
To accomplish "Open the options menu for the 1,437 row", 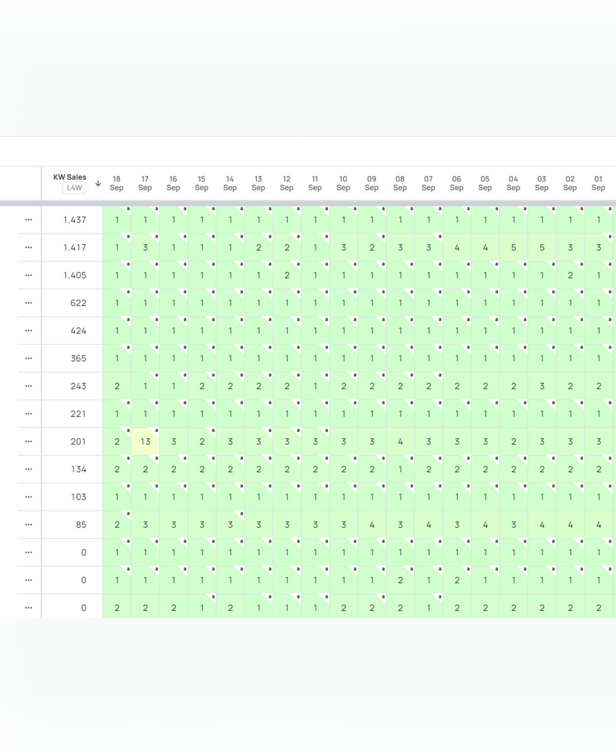I will [28, 220].
